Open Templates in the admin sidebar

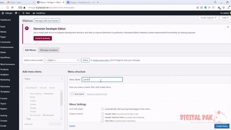point(5,91)
